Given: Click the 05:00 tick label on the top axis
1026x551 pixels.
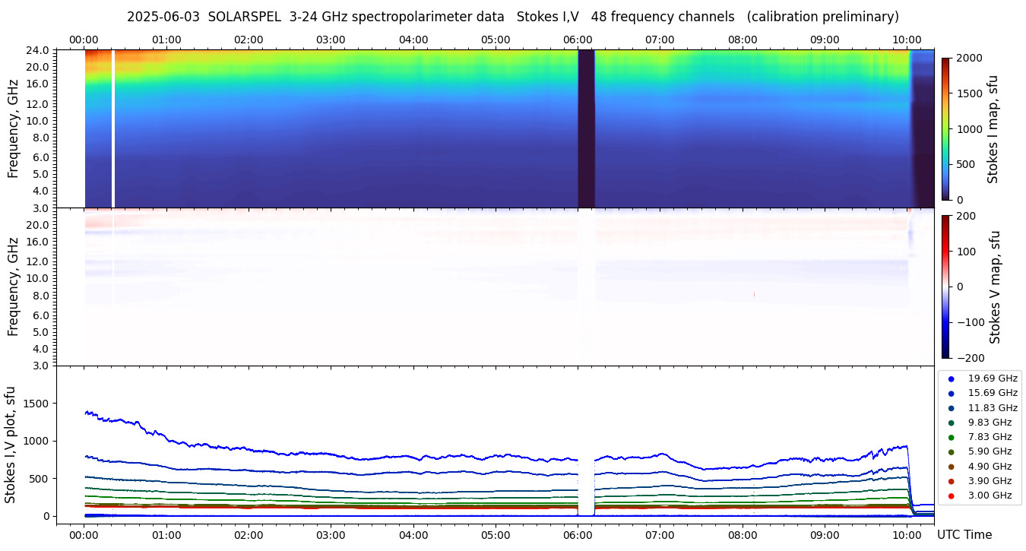Looking at the screenshot, I should [x=496, y=40].
